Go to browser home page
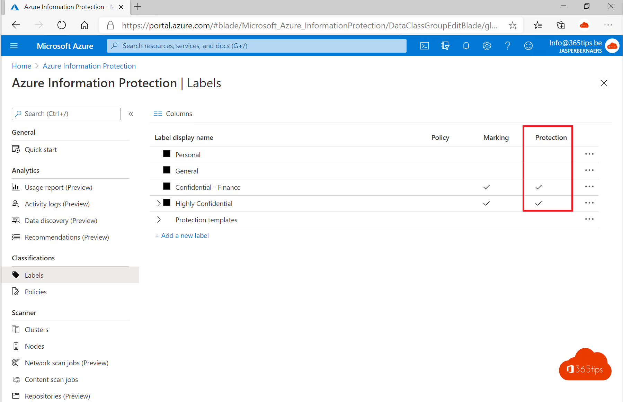This screenshot has width=623, height=402. 84,25
